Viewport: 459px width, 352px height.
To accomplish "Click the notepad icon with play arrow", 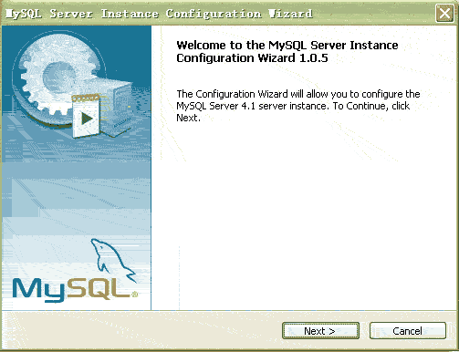I will pos(86,116).
